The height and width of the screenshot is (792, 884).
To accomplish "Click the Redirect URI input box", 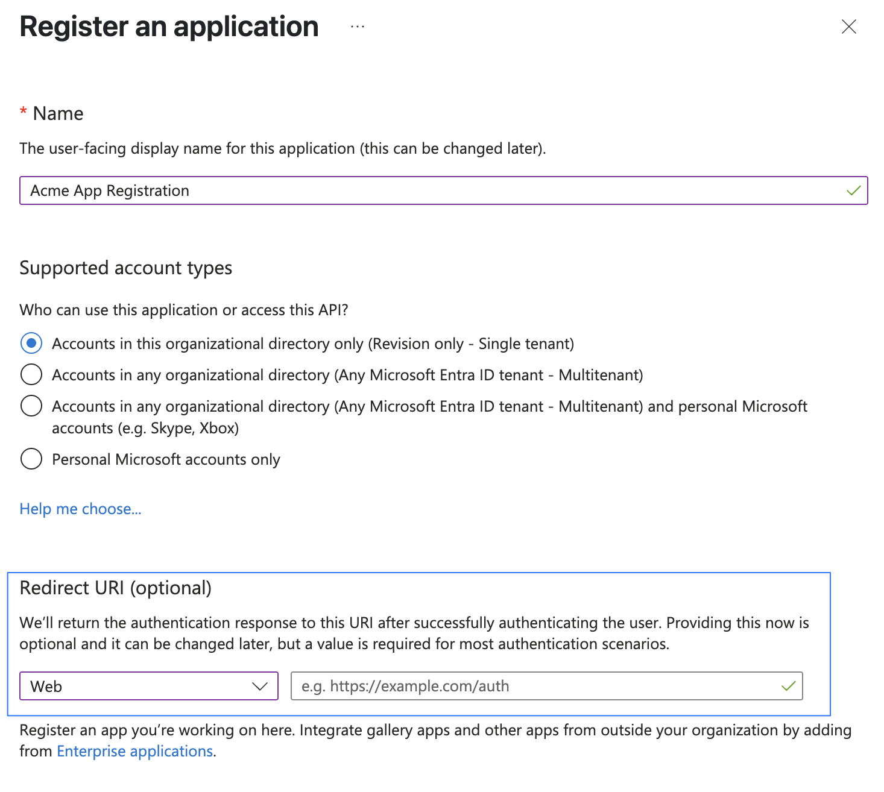I will point(543,686).
